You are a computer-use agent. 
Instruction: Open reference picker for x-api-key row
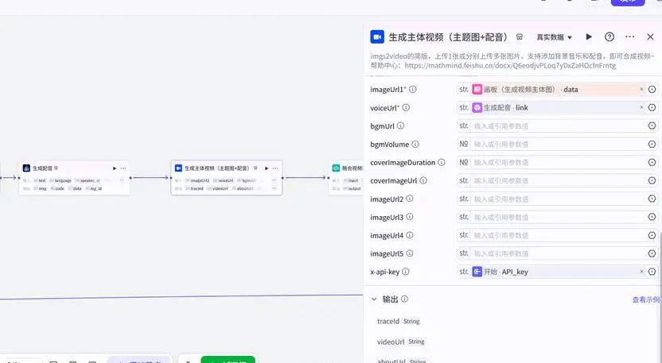click(x=652, y=272)
